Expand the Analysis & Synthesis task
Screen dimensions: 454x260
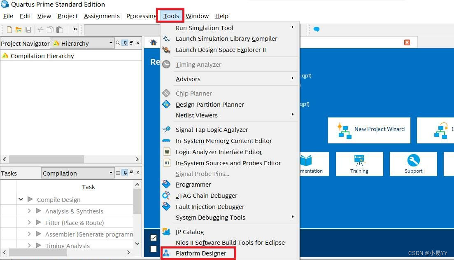(29, 211)
